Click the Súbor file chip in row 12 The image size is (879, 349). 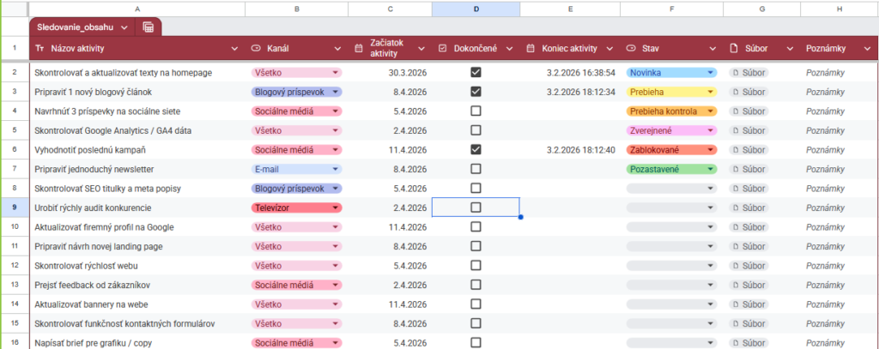(749, 266)
